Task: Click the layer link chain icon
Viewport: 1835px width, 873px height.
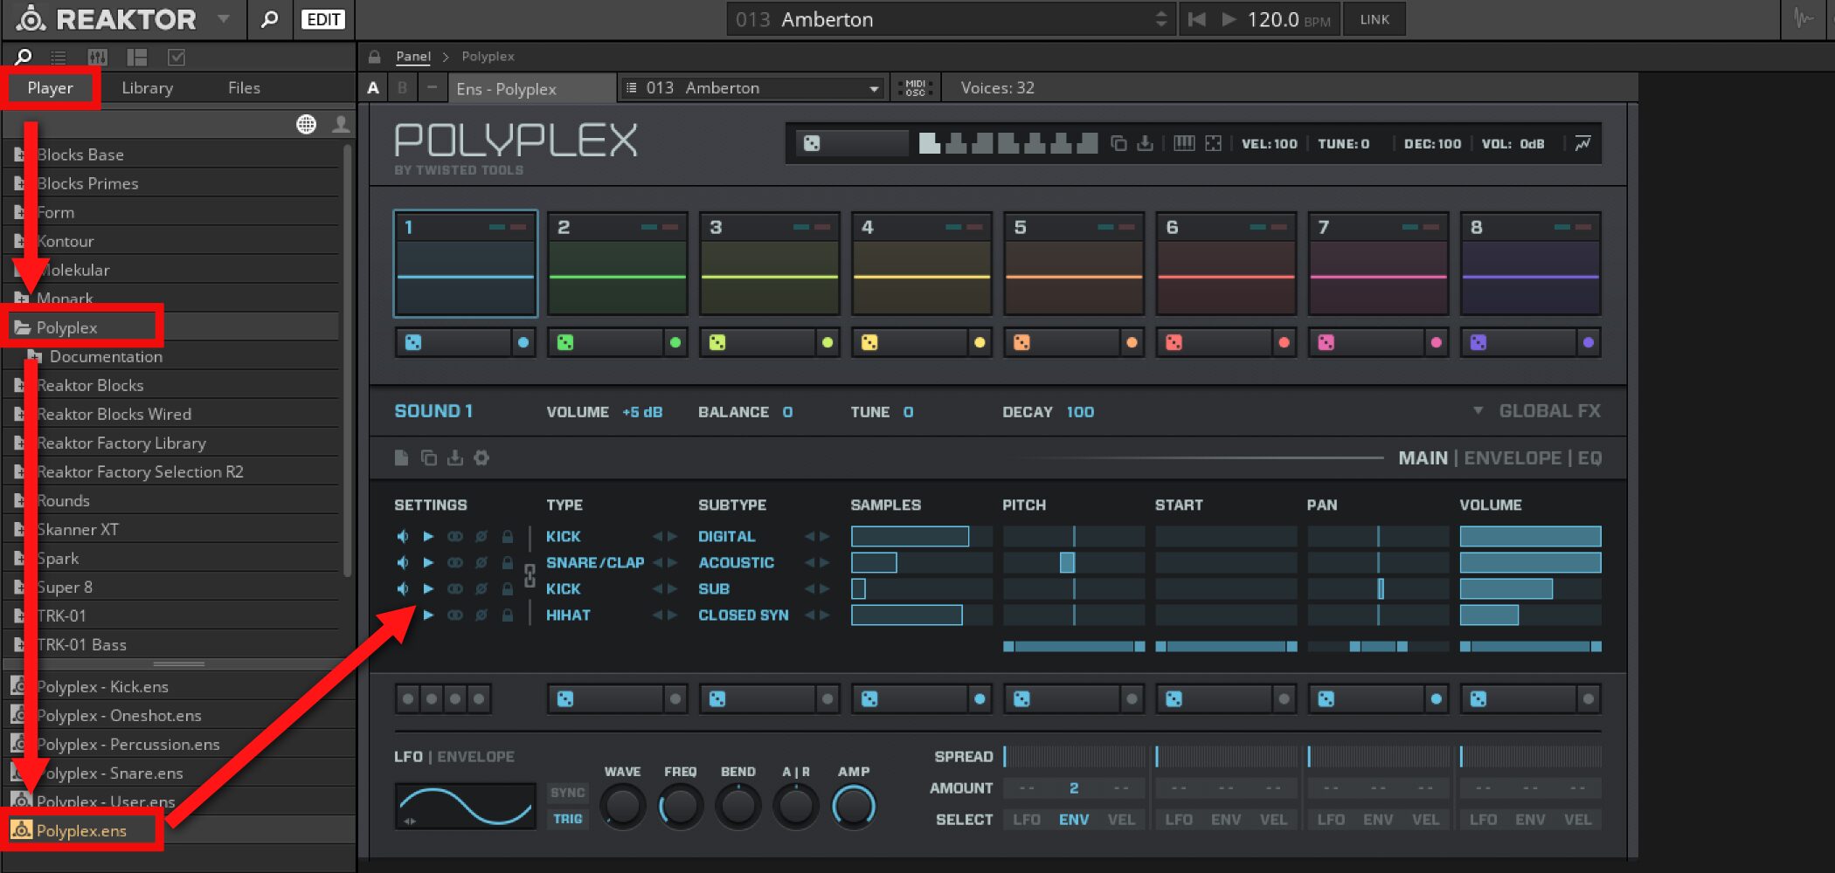Action: (x=530, y=575)
